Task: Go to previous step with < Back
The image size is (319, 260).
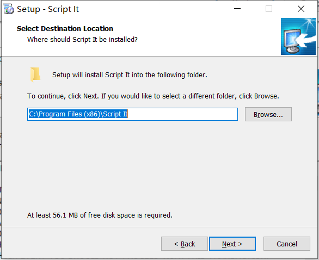Action: [x=185, y=244]
